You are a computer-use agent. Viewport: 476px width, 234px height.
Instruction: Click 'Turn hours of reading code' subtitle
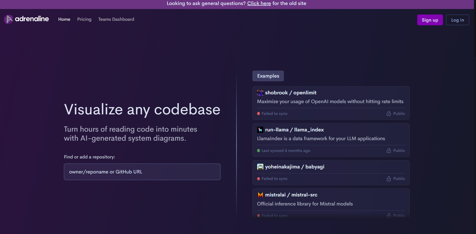coord(131,134)
